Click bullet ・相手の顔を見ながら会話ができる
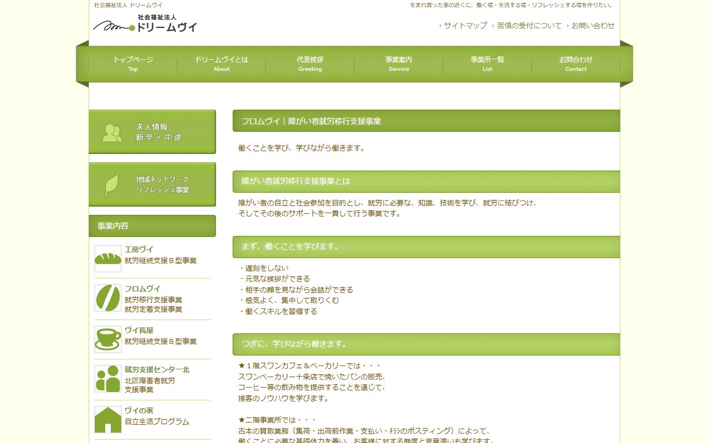The height and width of the screenshot is (443, 709). point(296,290)
